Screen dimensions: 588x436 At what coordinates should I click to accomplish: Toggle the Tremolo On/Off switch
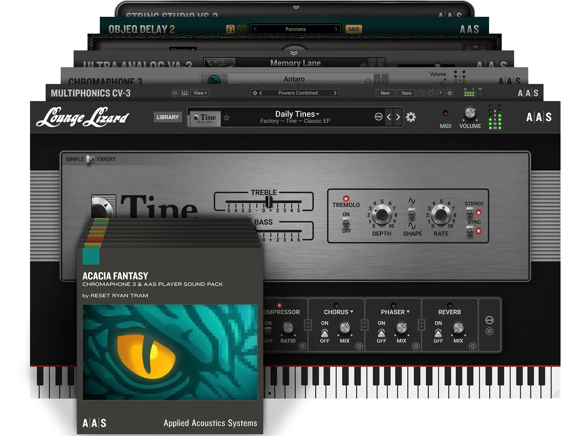(346, 222)
